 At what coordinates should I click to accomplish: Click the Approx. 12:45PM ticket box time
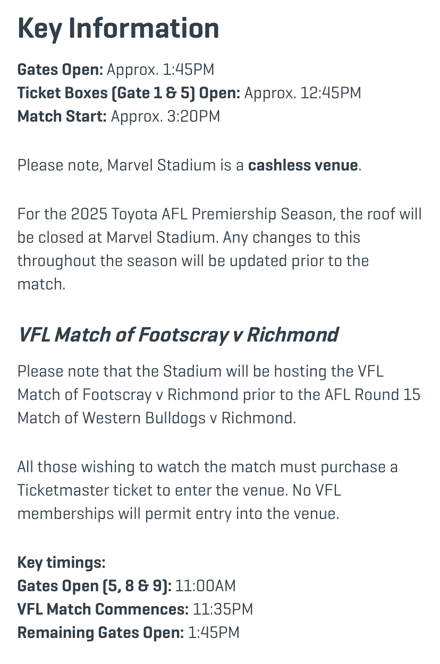302,93
